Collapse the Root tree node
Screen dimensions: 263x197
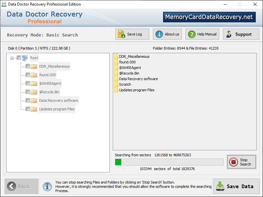(x=12, y=57)
